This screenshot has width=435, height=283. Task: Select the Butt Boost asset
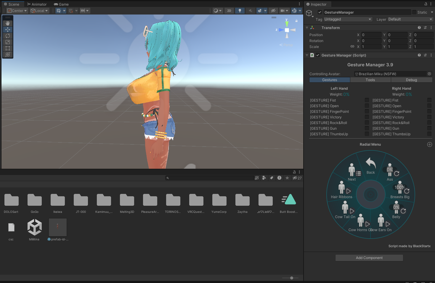(x=289, y=203)
